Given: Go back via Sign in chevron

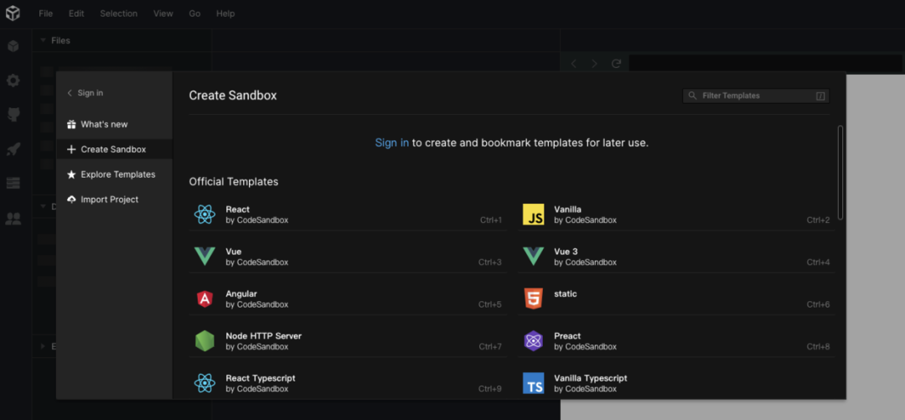Looking at the screenshot, I should [x=70, y=93].
